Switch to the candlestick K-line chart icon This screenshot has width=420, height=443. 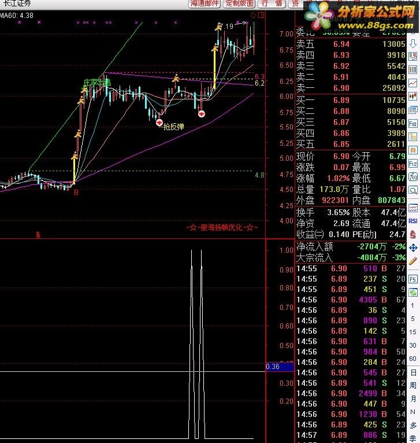point(413,97)
